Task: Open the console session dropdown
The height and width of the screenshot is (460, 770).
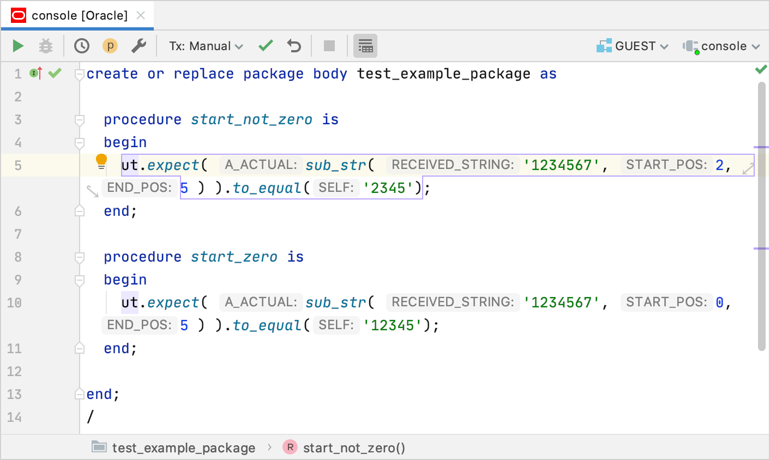Action: click(721, 46)
